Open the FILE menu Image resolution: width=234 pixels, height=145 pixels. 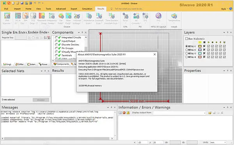tap(6, 9)
